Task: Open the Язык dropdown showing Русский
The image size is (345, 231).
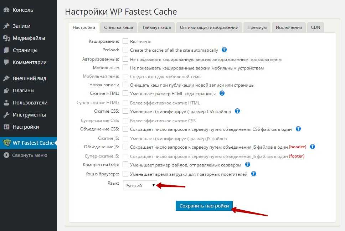Action: coord(140,185)
